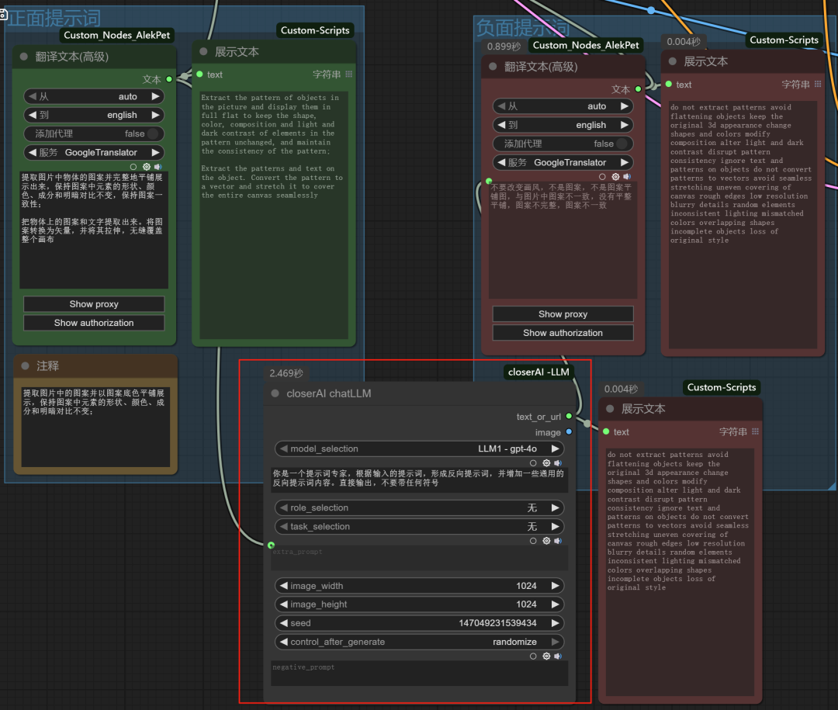Click next arrow on red node's 到 english
838x710 pixels.
coord(624,125)
